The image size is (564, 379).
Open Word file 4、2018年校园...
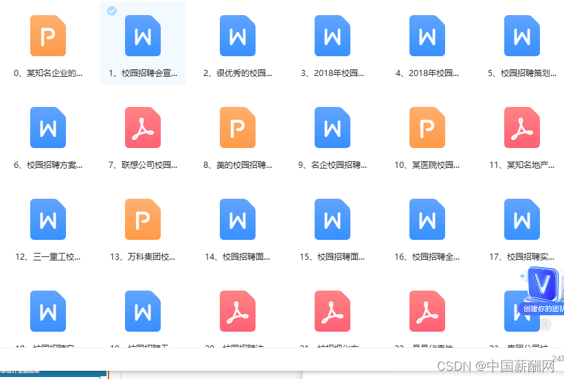(x=427, y=36)
